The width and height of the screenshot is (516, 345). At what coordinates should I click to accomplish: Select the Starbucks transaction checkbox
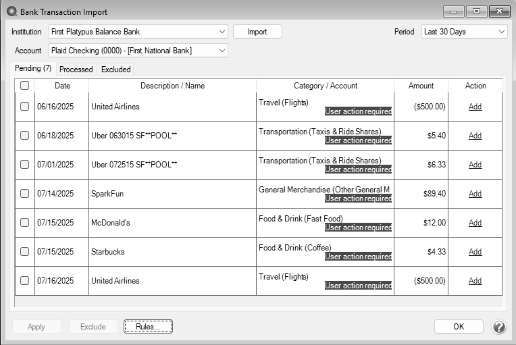click(25, 252)
